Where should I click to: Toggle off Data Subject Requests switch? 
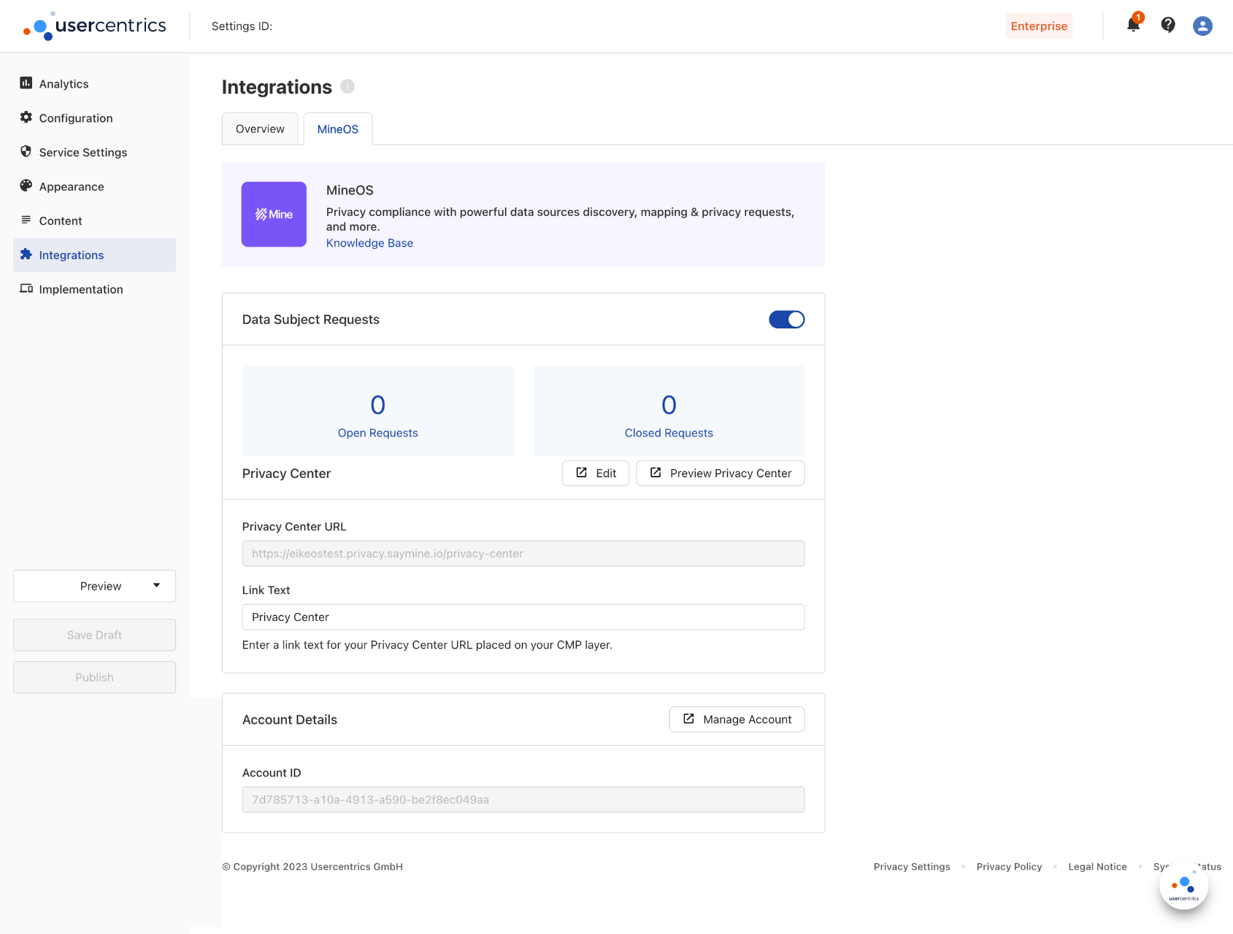click(x=786, y=320)
